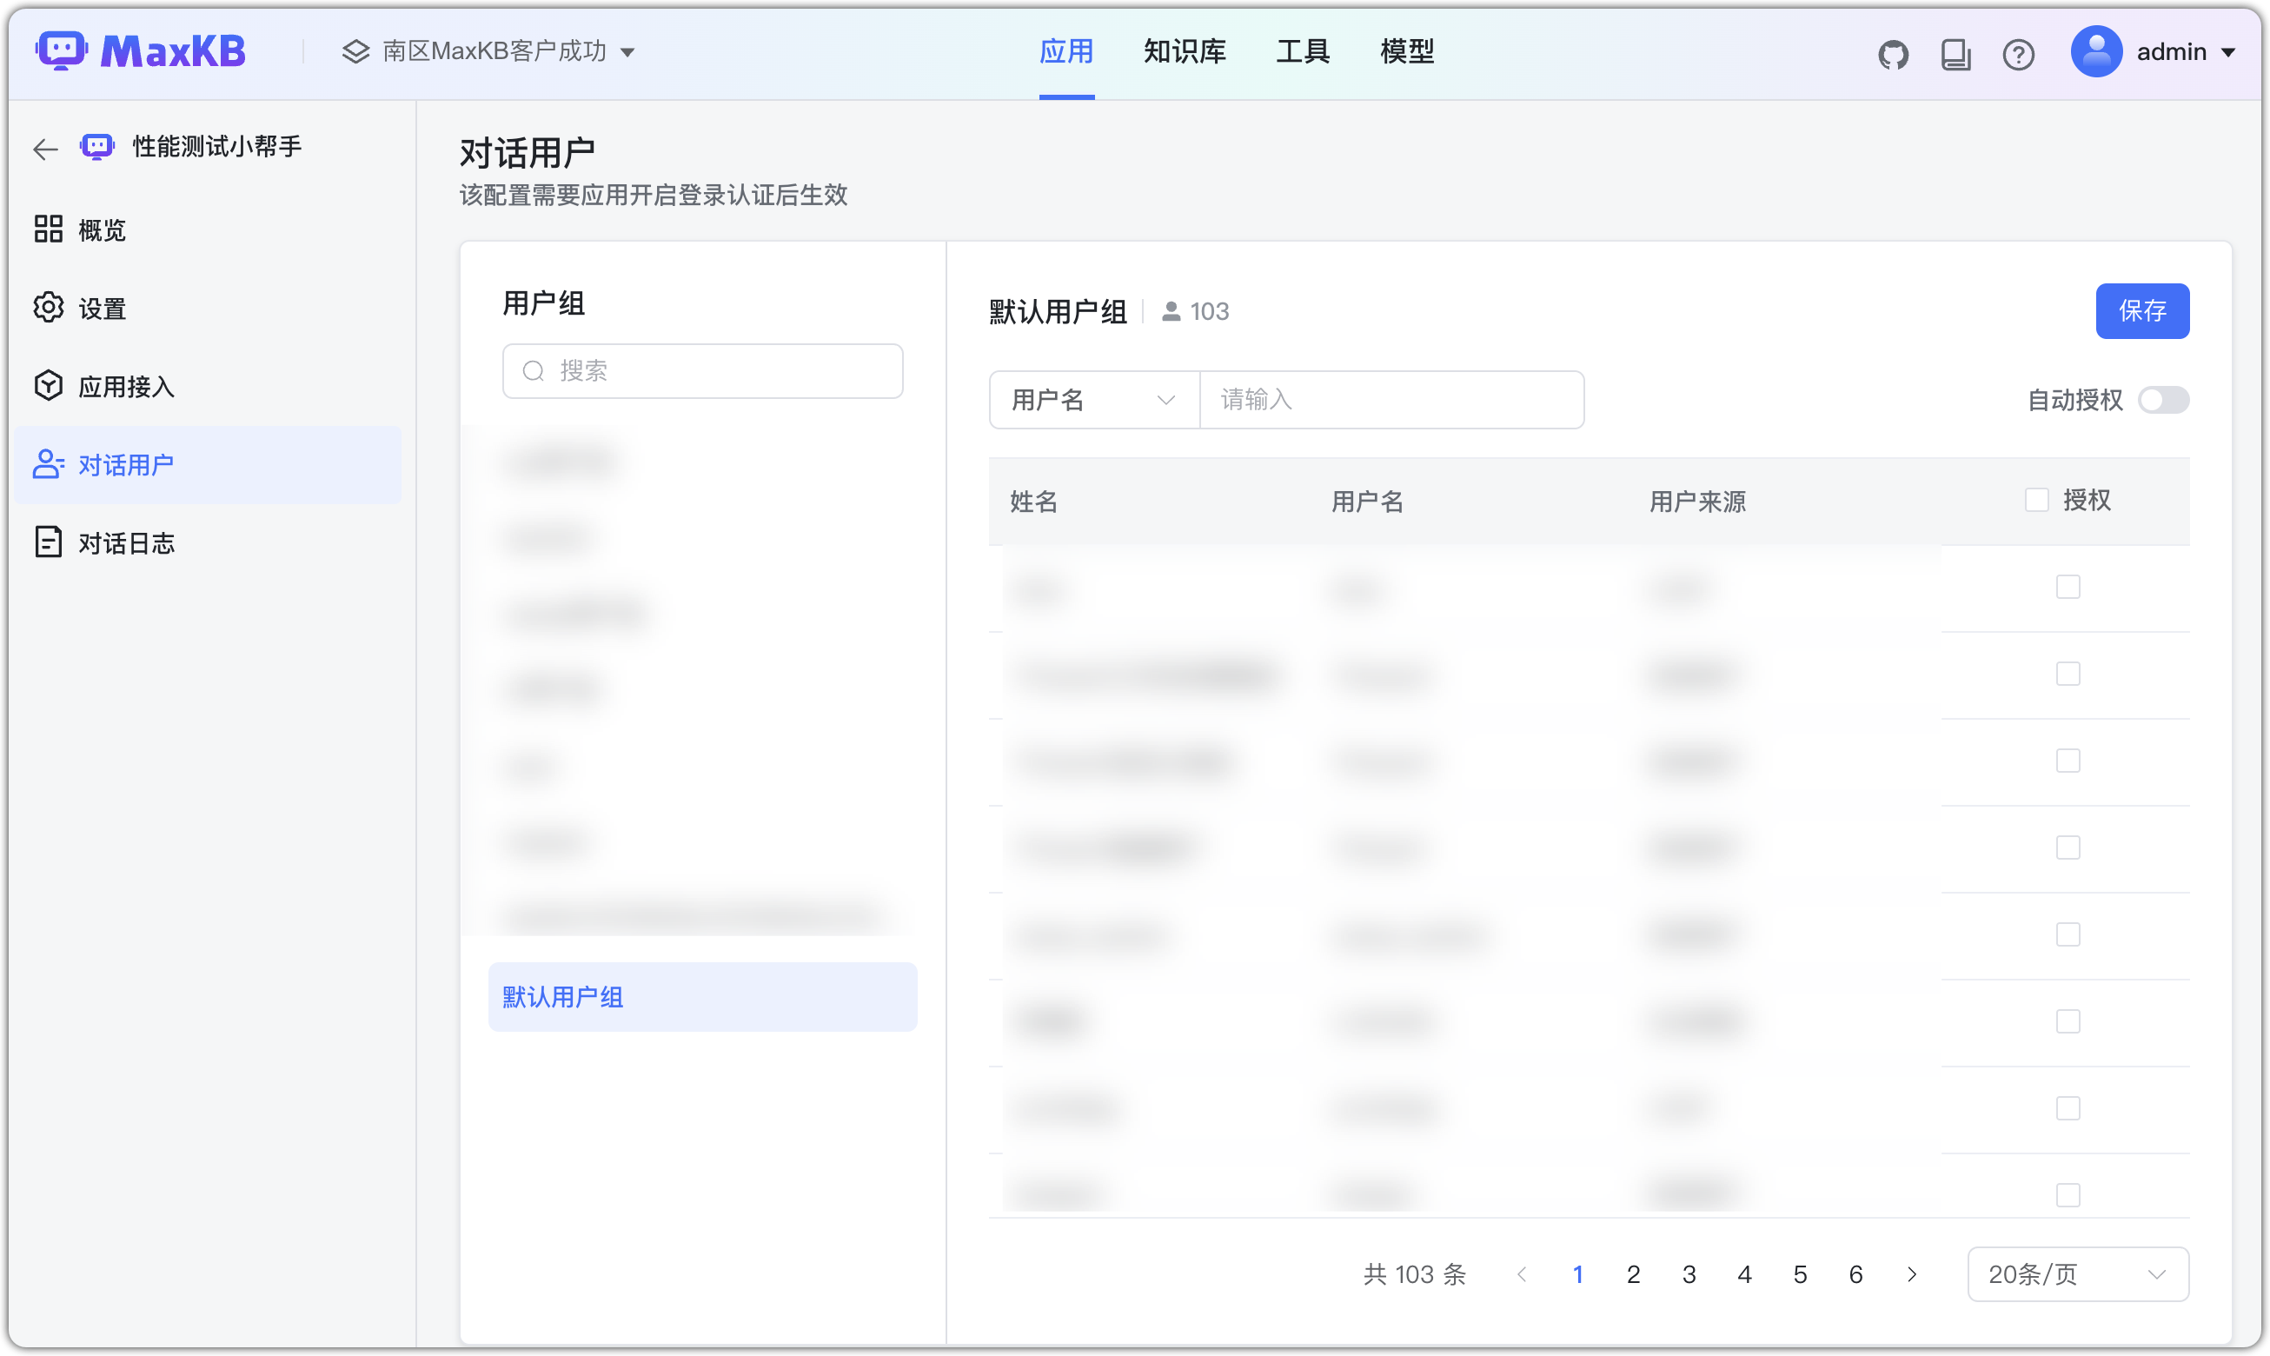The image size is (2270, 1356).
Task: Open 应用接入 in the sidebar
Action: tap(208, 387)
